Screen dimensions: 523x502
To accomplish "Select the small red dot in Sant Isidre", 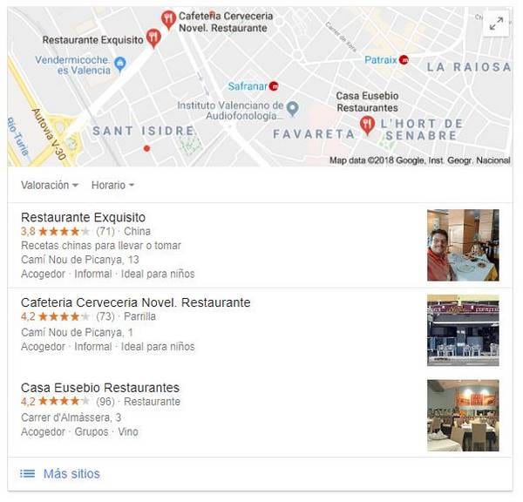I will pyautogui.click(x=146, y=148).
